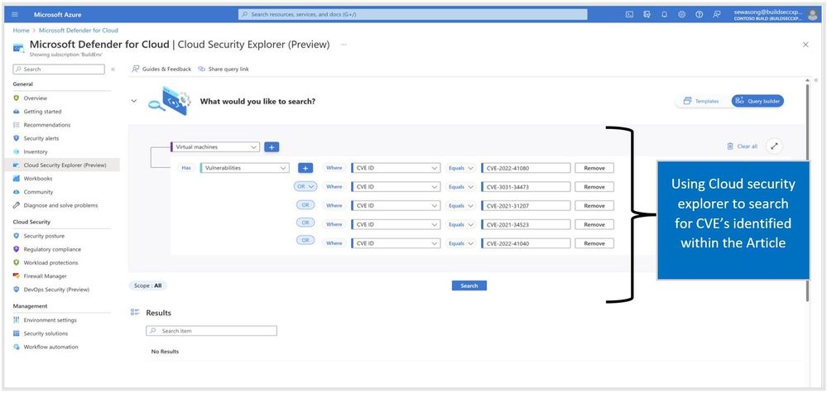The image size is (827, 393).
Task: Open CVE ID dropdown for CVE-2022-41080 row
Action: 396,168
